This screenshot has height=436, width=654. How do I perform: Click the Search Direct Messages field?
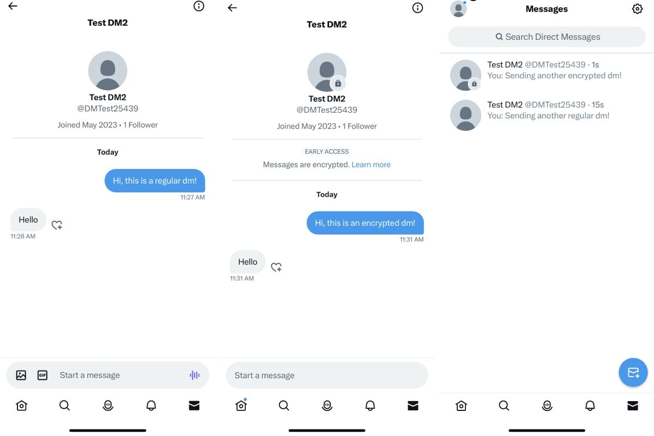pyautogui.click(x=547, y=37)
